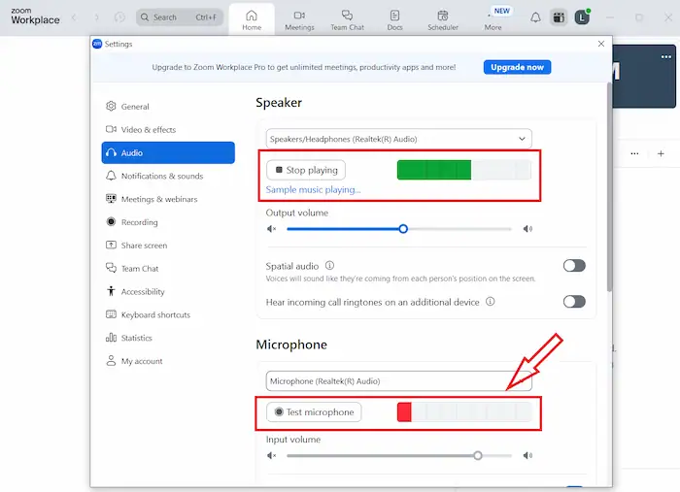
Task: Expand the Microphone device dropdown
Action: pos(399,381)
